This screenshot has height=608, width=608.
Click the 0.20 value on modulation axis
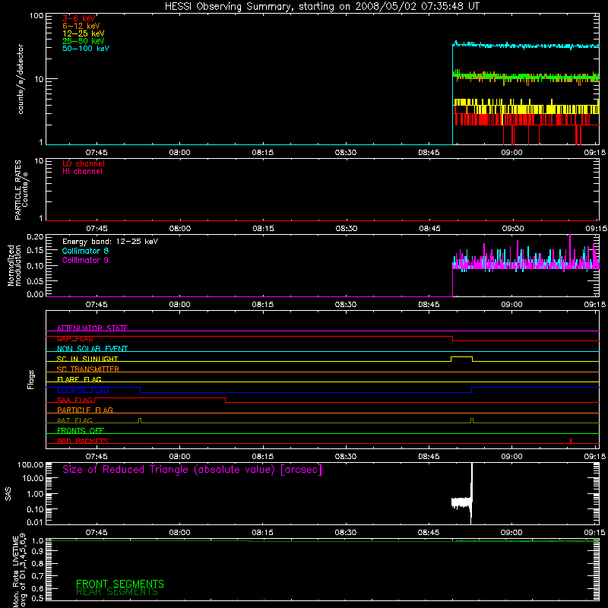tap(35, 237)
